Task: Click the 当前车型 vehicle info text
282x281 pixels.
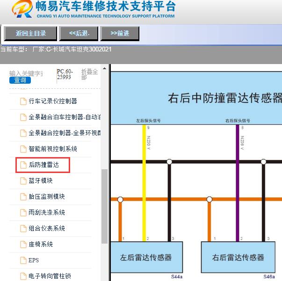Action: click(x=56, y=49)
